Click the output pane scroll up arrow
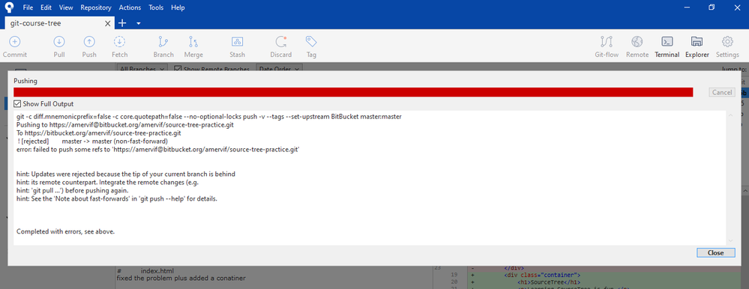This screenshot has width=749, height=289. (730, 115)
